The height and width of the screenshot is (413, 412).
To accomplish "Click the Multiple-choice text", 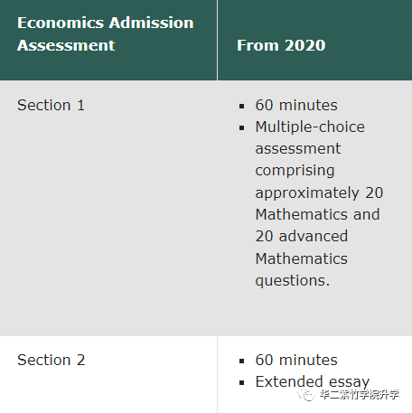I will click(x=310, y=127).
